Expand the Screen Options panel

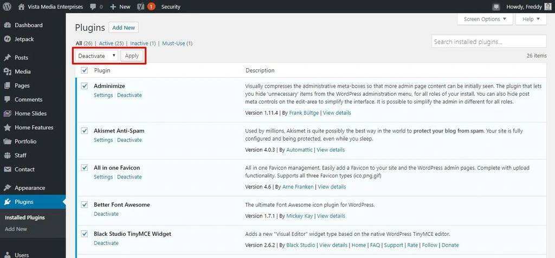click(485, 19)
